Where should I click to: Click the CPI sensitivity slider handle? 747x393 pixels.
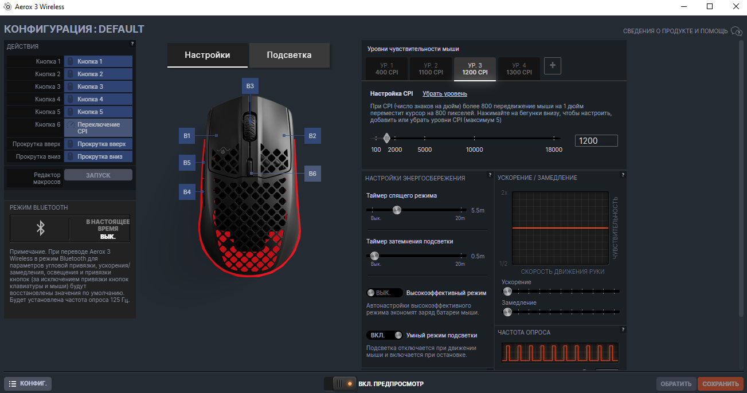coord(386,138)
